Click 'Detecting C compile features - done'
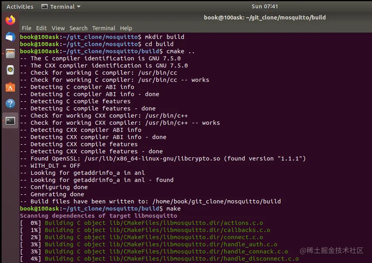 click(x=88, y=108)
